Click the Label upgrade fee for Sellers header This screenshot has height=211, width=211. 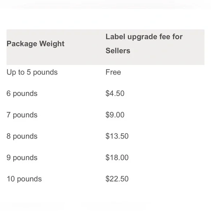click(x=144, y=44)
